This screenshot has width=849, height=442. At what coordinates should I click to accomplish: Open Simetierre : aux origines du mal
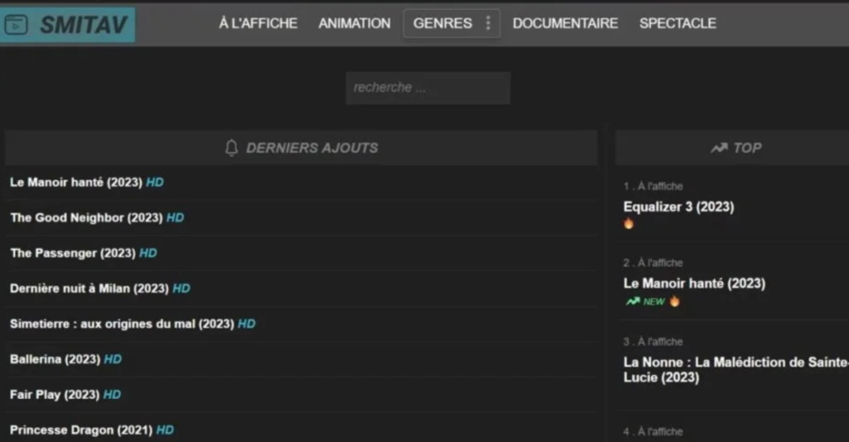(122, 324)
